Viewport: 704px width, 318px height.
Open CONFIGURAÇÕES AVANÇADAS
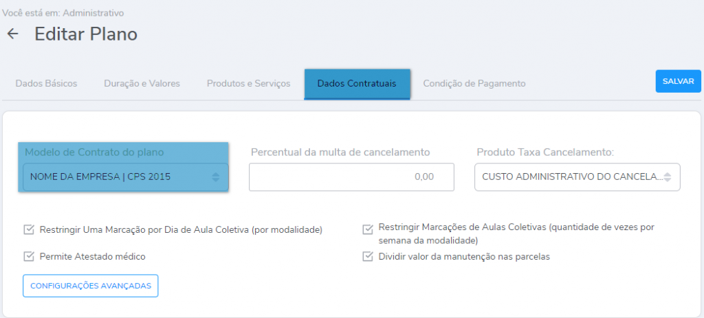coord(91,286)
